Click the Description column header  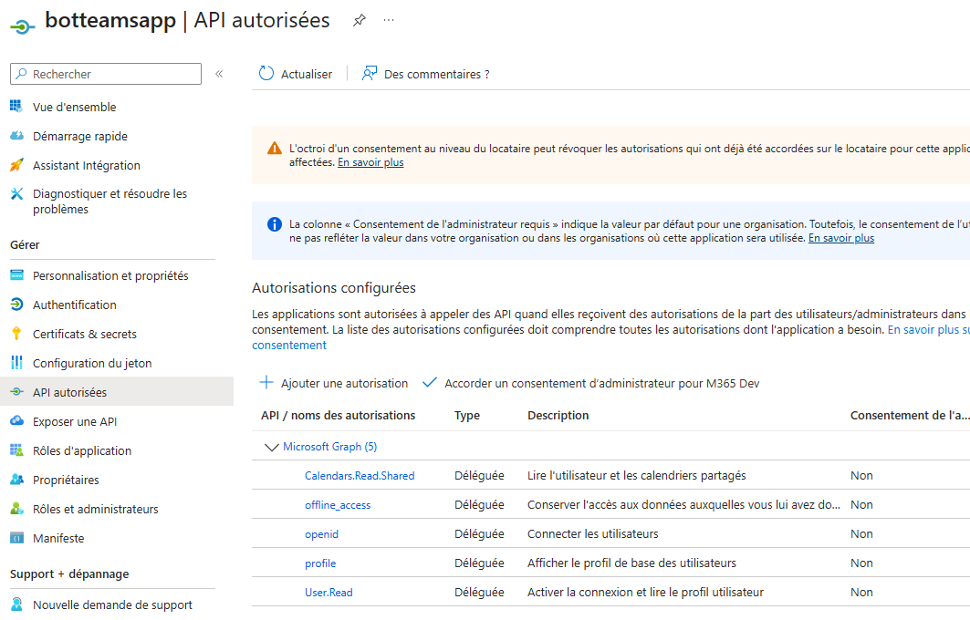(558, 416)
